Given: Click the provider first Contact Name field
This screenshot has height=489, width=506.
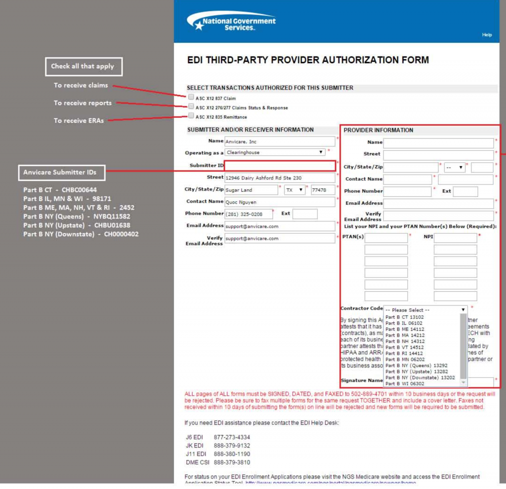Looking at the screenshot, I should point(407,179).
